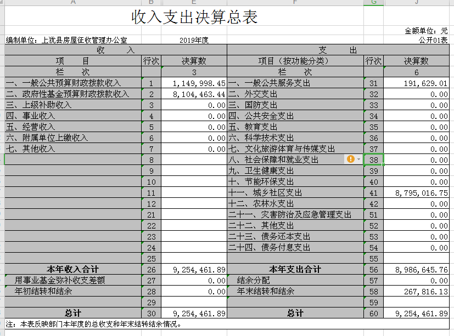
Task: Click 编制单位: 上犹县房屋征收管理办公室 cell
Action: pyautogui.click(x=73, y=40)
